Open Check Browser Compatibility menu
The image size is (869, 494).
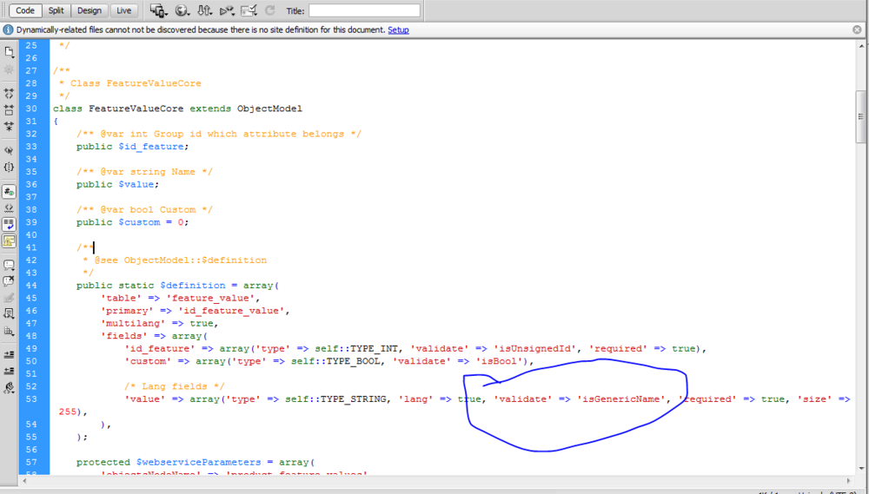(x=249, y=10)
